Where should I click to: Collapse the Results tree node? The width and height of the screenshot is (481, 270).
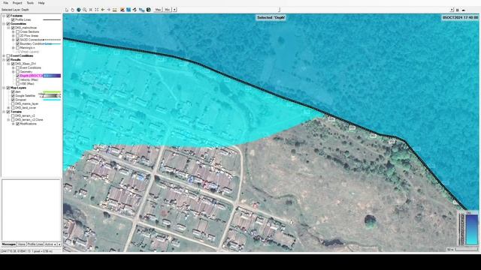[x=4, y=60]
